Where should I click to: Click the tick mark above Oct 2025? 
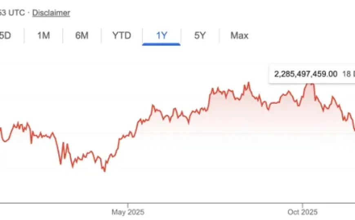click(302, 205)
